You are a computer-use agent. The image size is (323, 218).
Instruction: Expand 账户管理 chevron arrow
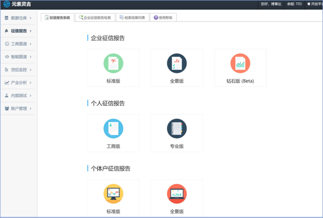point(30,109)
